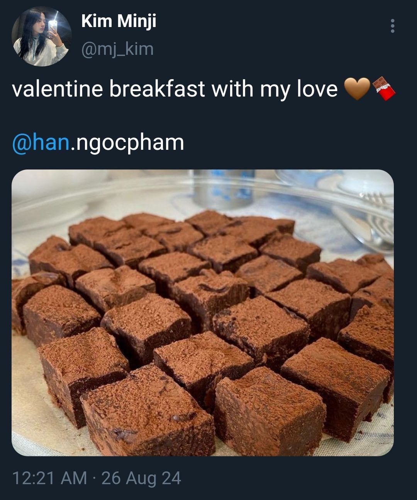Click the 26 Aug 24 date
The height and width of the screenshot is (500, 417).
(141, 478)
